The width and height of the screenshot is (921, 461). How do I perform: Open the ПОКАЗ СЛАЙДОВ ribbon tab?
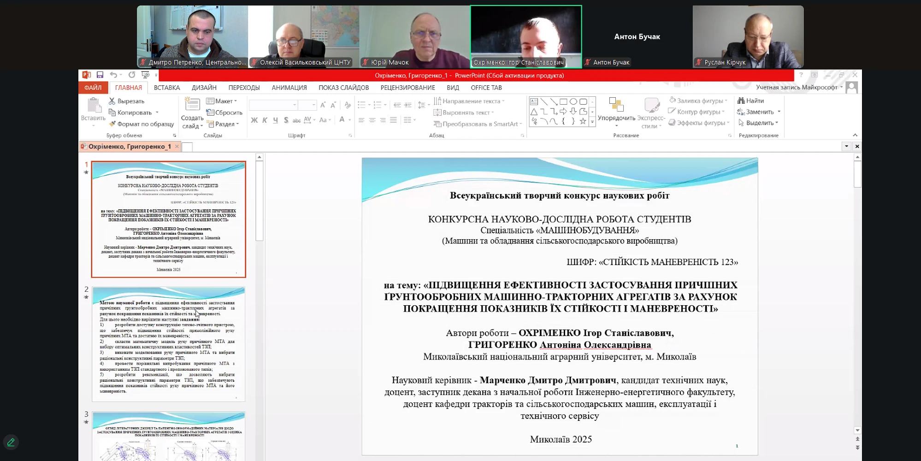click(x=343, y=88)
